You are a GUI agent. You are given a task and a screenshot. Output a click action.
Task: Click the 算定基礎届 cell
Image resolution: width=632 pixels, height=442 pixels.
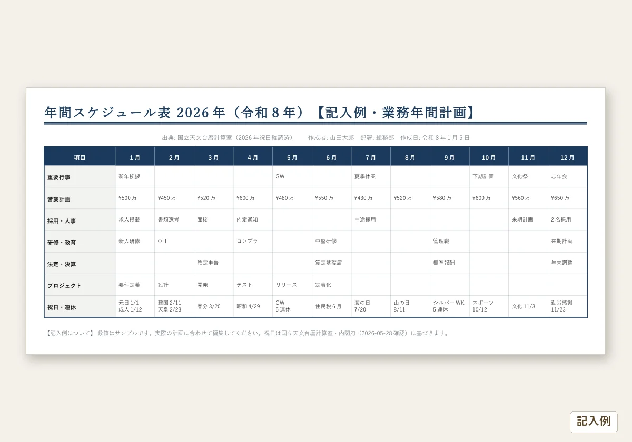(332, 263)
